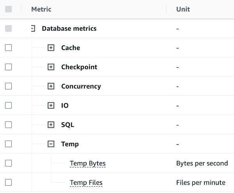Click the Cache group label
234x193 pixels.
(x=71, y=48)
